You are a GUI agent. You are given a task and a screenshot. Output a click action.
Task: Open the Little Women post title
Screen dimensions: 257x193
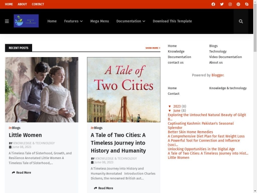[25, 135]
